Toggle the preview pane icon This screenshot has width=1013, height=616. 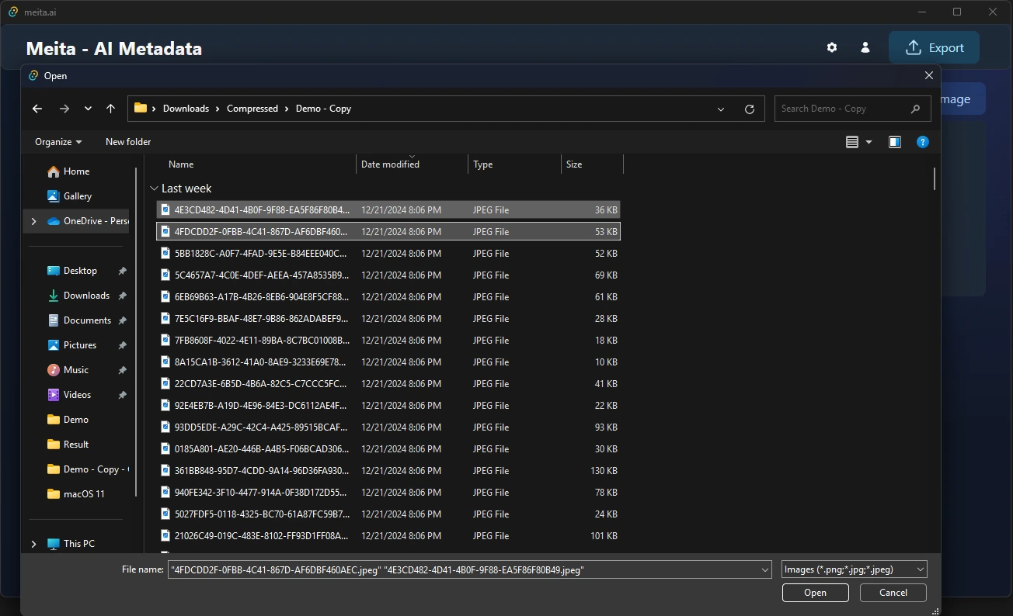[895, 142]
